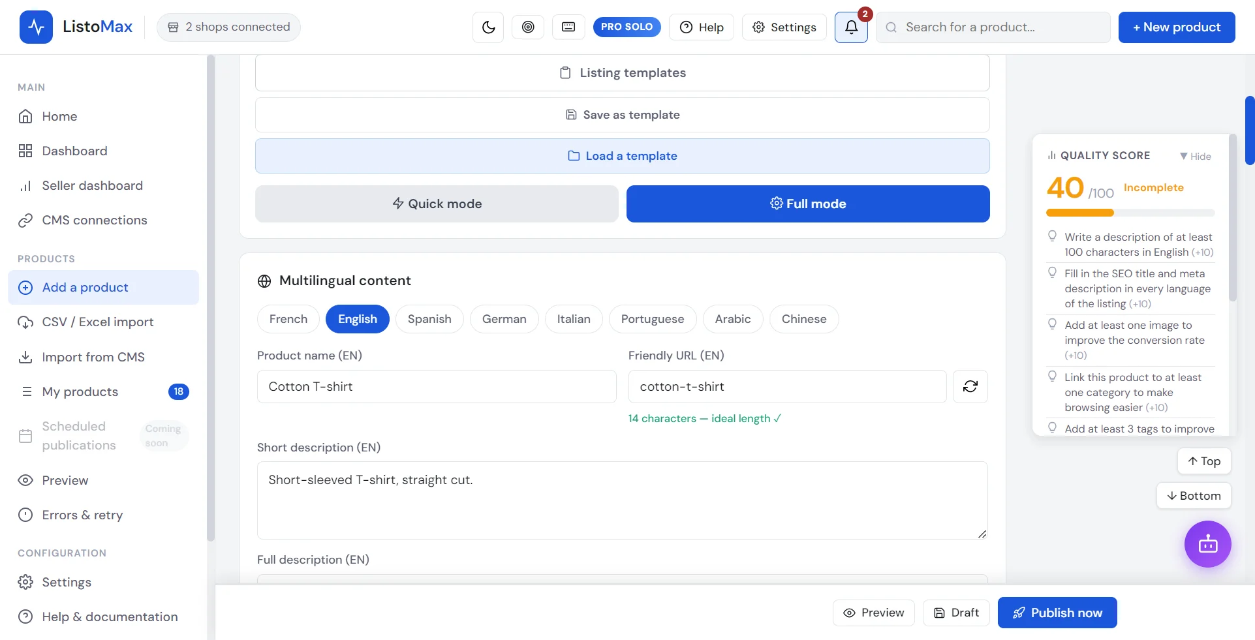Click the quality score progress bar

(1130, 213)
